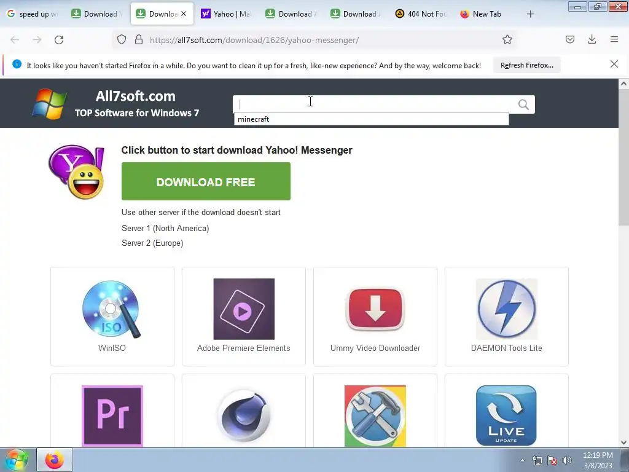
Task: Click the WinISO disc icon
Action: (112, 309)
